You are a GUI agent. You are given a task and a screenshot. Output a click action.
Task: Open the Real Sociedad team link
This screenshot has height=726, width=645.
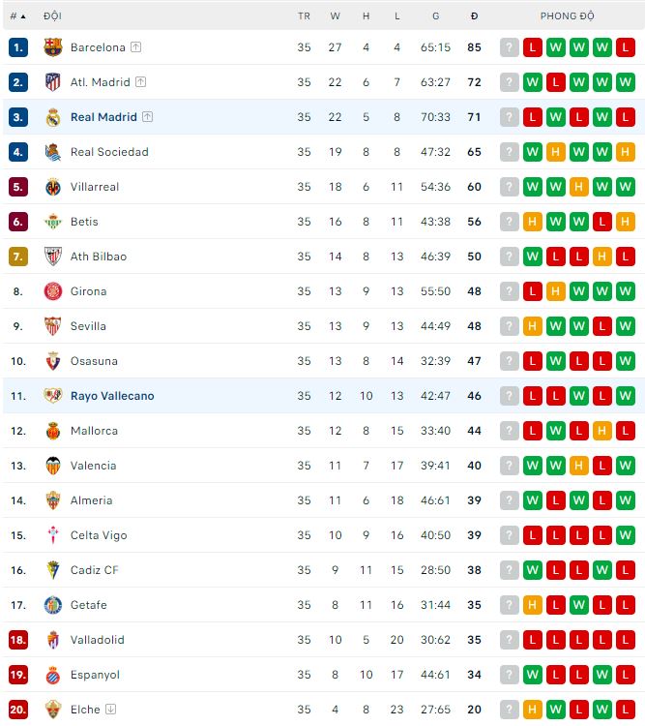[109, 152]
